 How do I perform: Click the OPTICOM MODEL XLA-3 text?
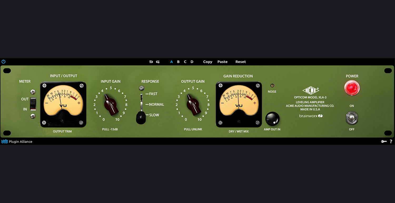click(x=310, y=97)
